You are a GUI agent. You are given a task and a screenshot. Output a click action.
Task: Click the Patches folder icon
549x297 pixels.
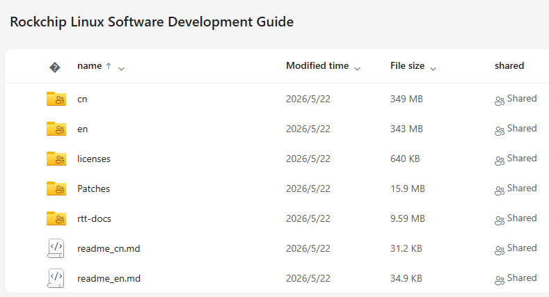click(56, 188)
